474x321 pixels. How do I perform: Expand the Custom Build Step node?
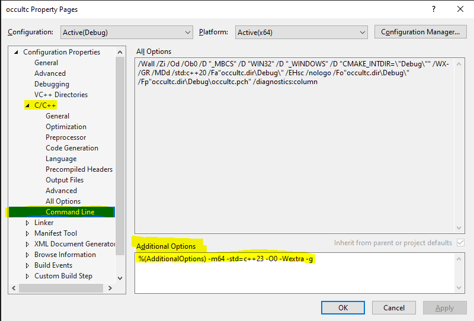[x=27, y=276]
